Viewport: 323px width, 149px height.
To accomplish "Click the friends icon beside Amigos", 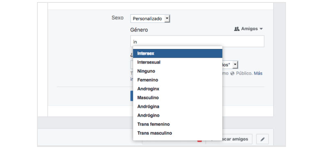I will (237, 29).
